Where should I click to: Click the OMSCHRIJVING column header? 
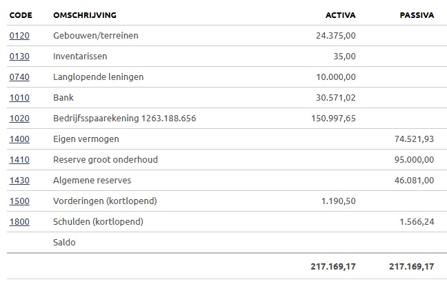pyautogui.click(x=85, y=15)
